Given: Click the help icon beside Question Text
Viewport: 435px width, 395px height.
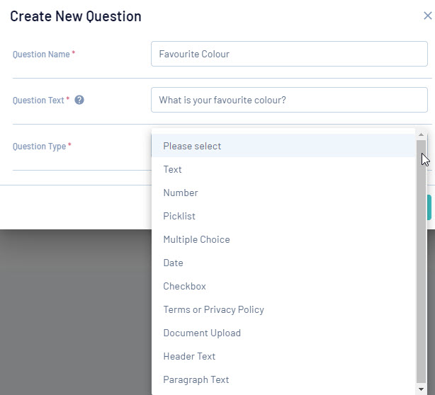Looking at the screenshot, I should pos(79,101).
